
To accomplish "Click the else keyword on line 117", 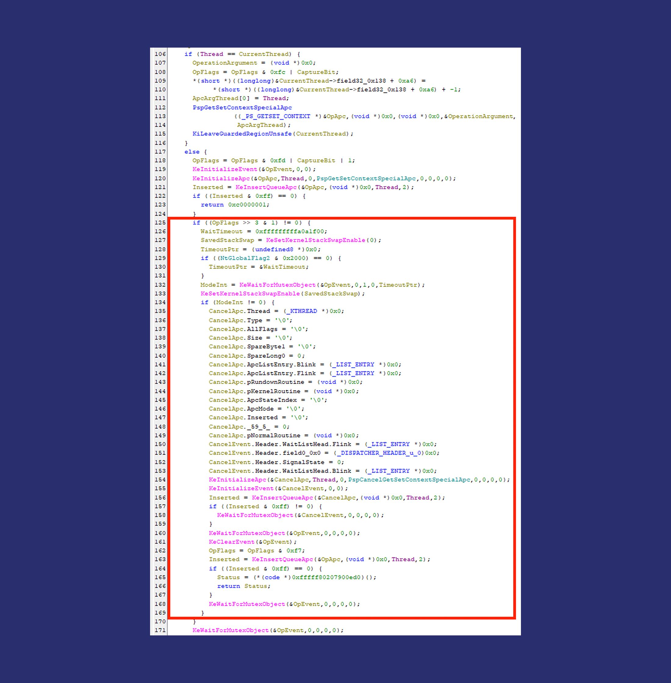I will click(192, 152).
